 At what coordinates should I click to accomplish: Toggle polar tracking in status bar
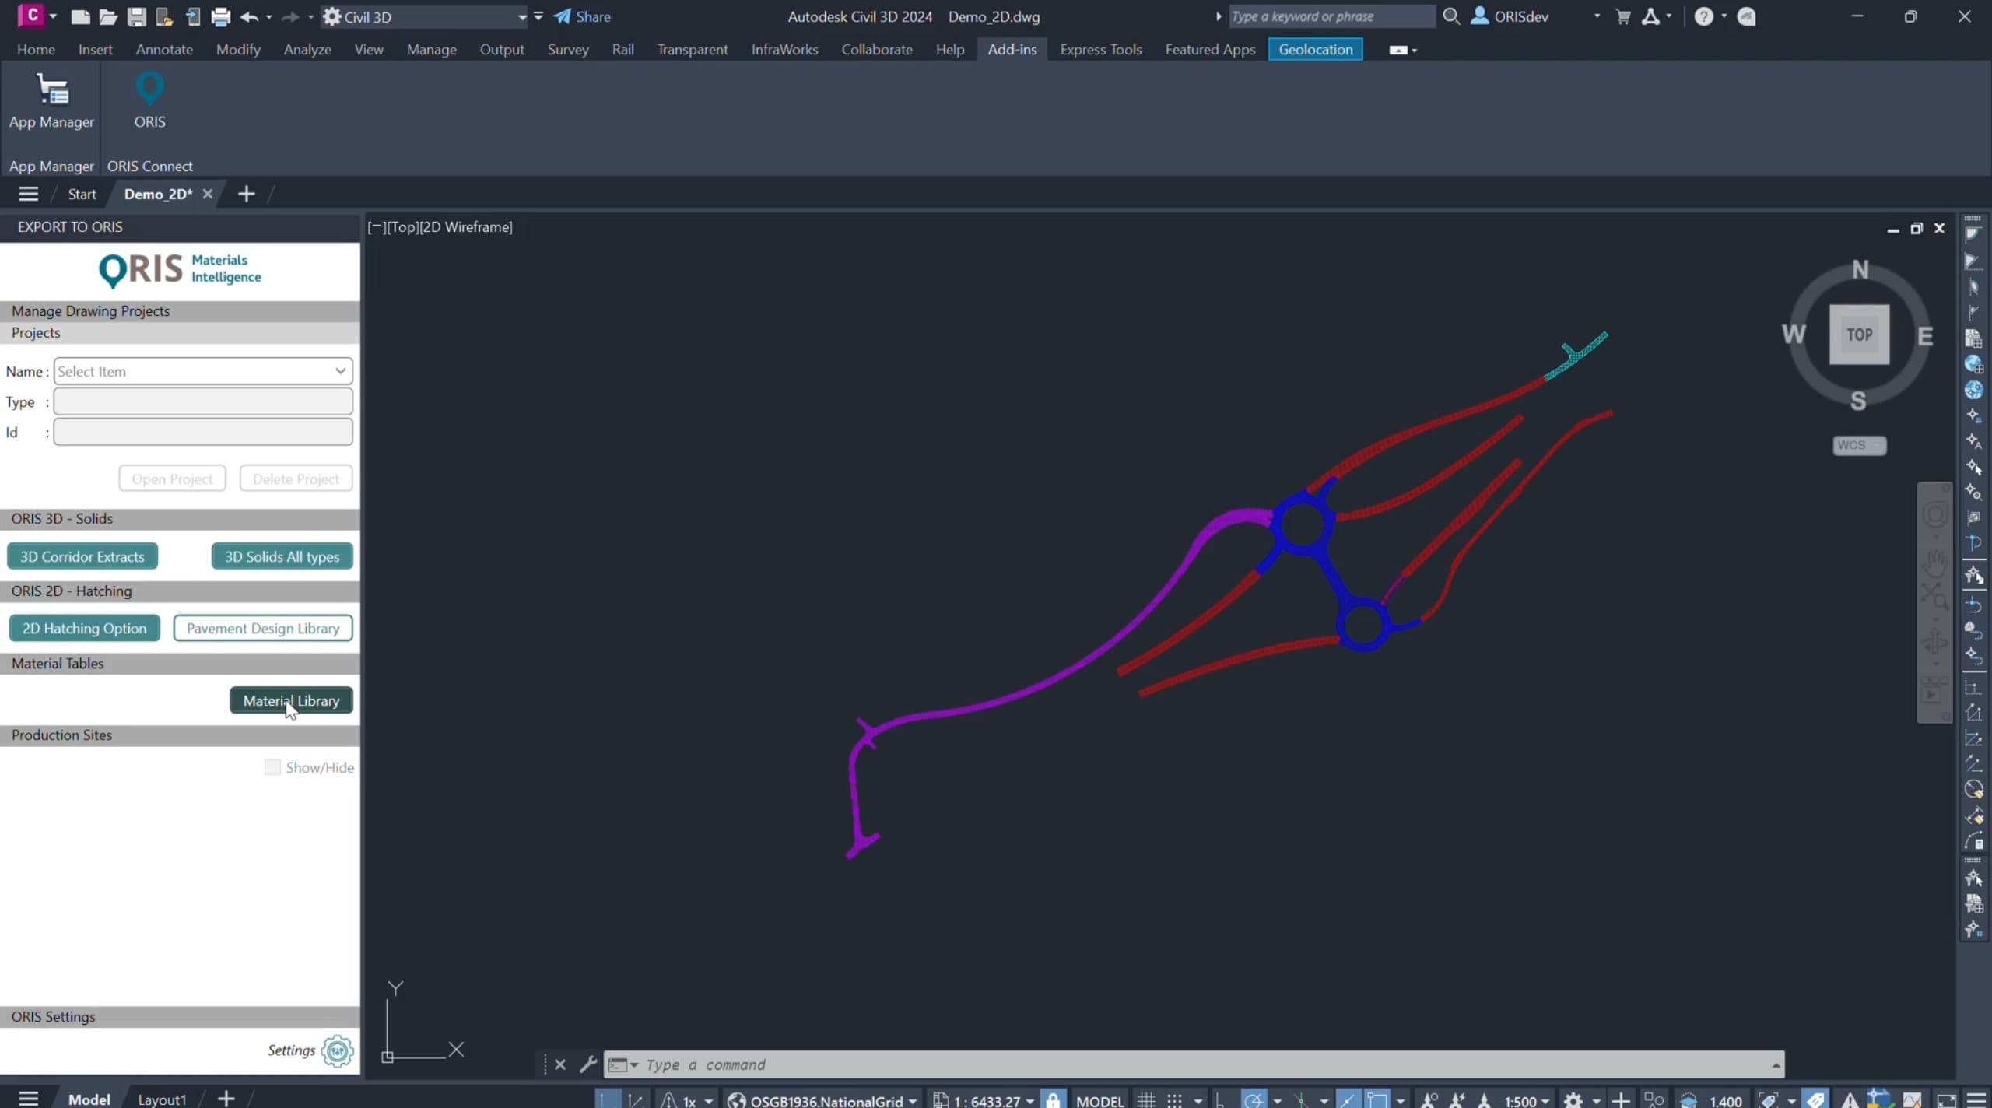click(1254, 1099)
